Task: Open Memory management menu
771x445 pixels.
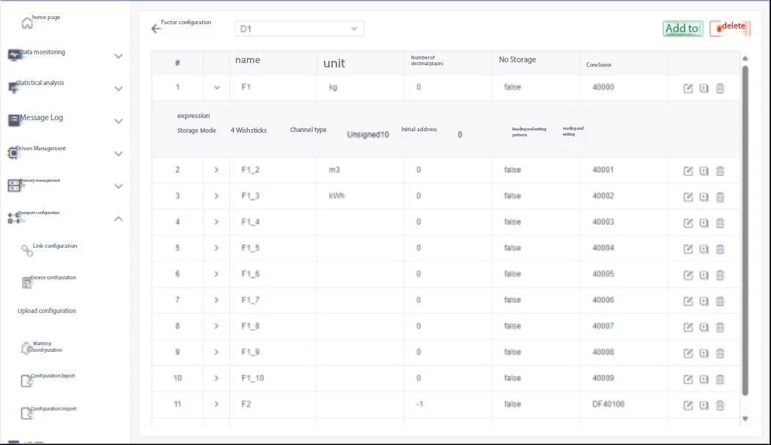Action: (x=40, y=180)
